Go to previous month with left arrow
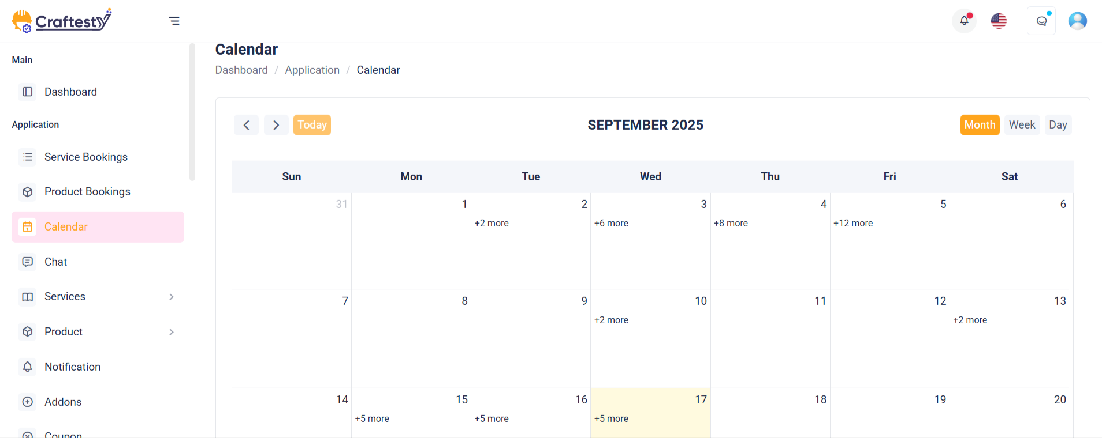The height and width of the screenshot is (438, 1102). pyautogui.click(x=246, y=125)
